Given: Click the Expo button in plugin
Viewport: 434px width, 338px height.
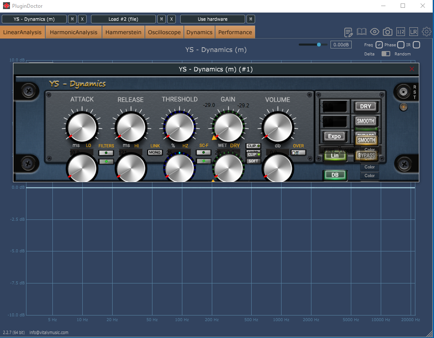Looking at the screenshot, I should [334, 136].
